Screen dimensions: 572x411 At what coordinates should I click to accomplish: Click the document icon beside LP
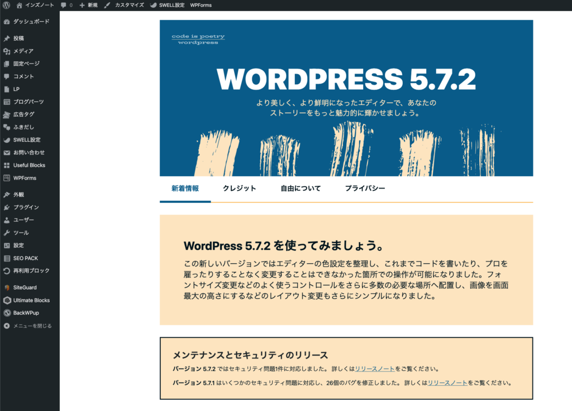7,89
